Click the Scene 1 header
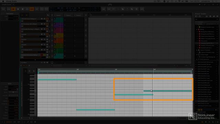The width and height of the screenshot is (220, 124). [59, 15]
